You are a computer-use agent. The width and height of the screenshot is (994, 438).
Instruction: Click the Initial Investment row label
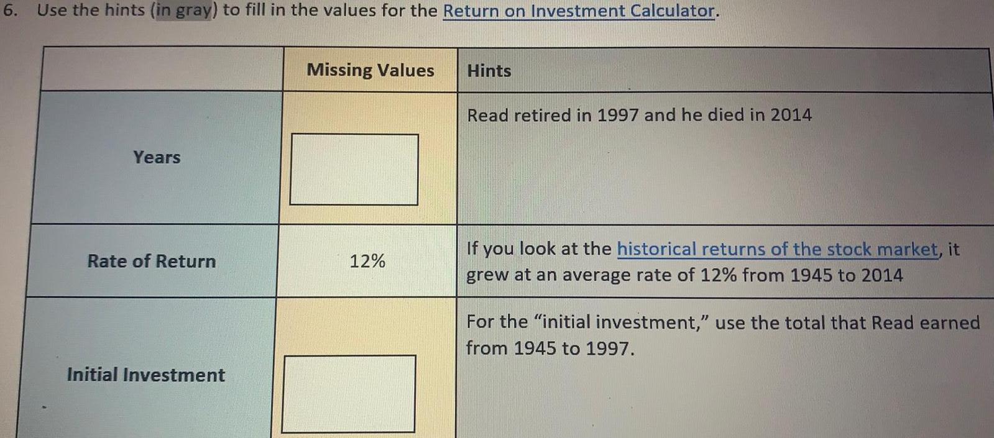click(146, 375)
